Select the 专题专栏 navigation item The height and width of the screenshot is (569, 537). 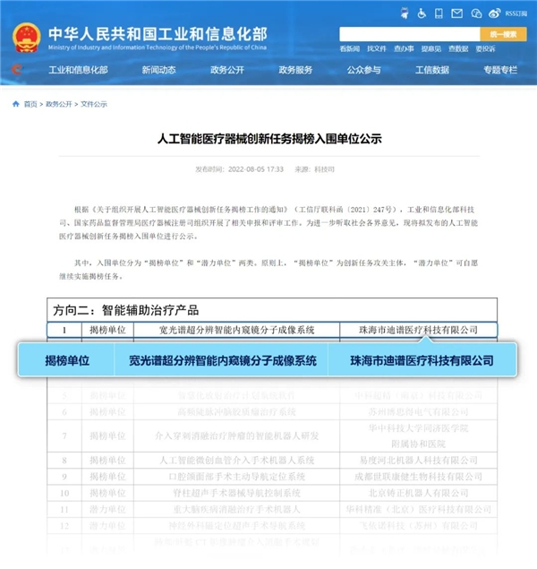500,70
